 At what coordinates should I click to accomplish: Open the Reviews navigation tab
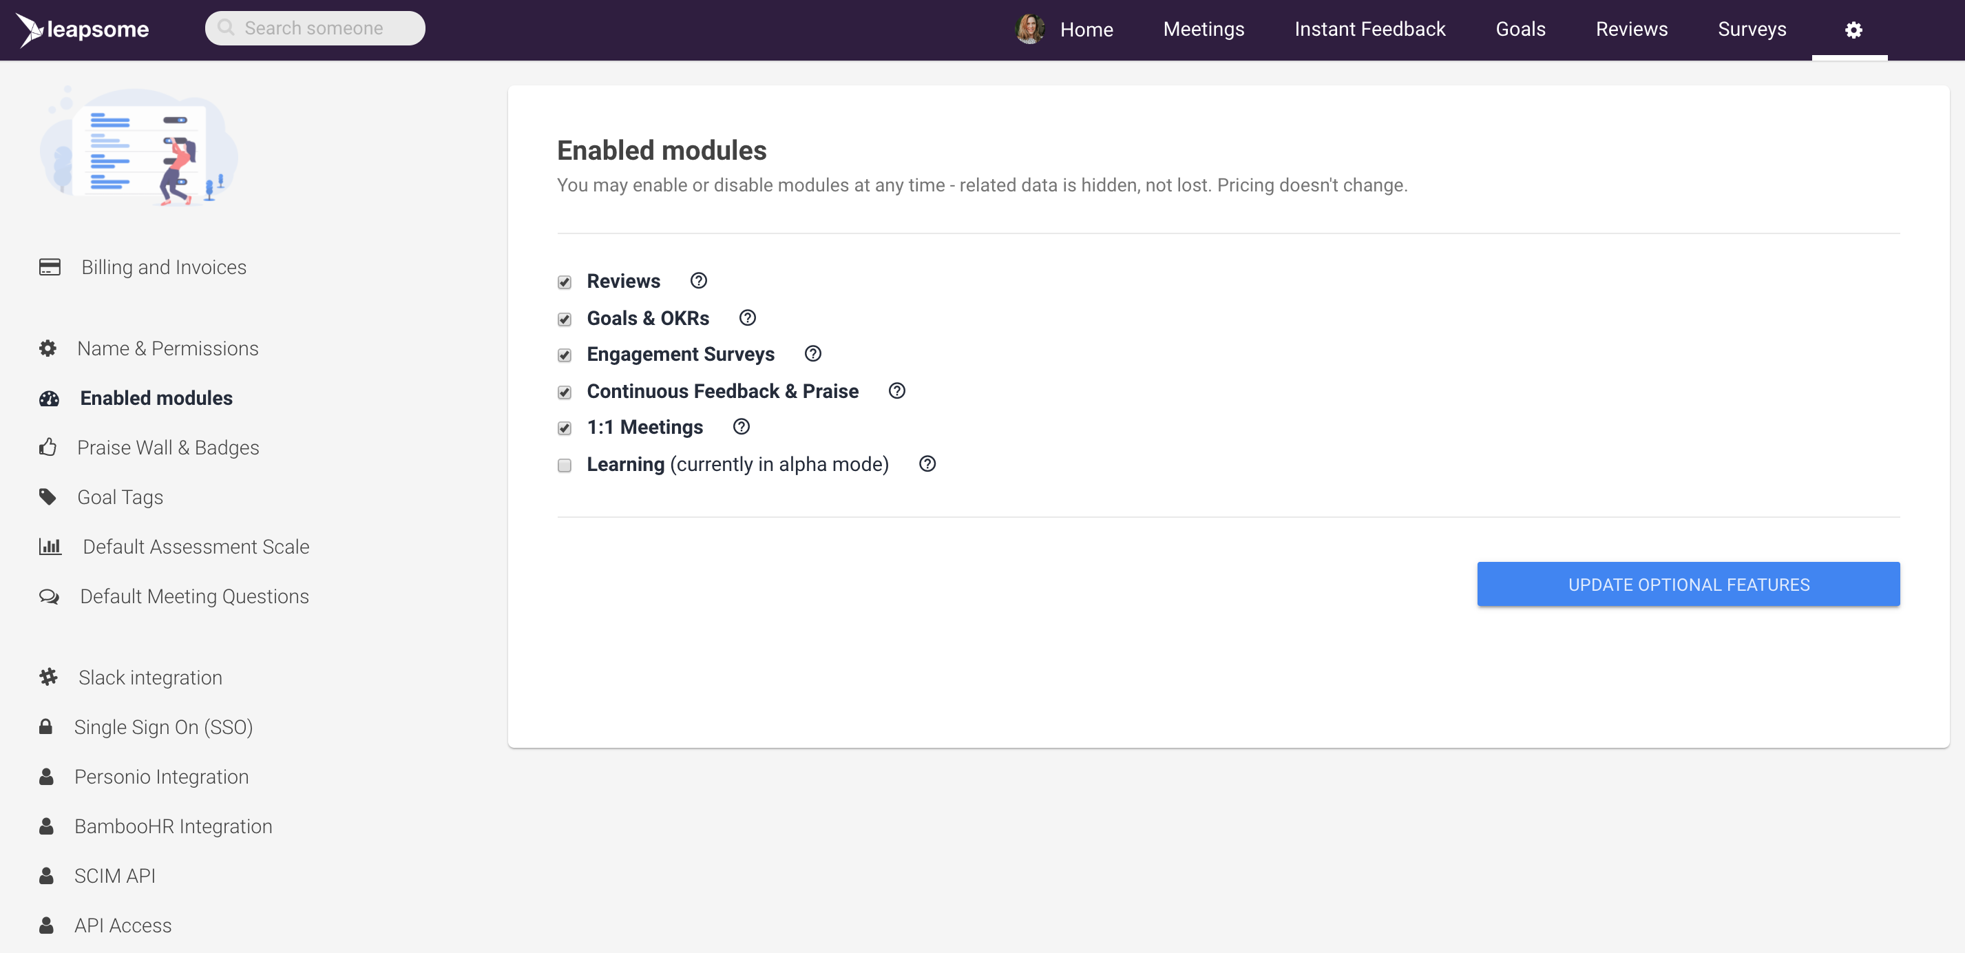1632,29
